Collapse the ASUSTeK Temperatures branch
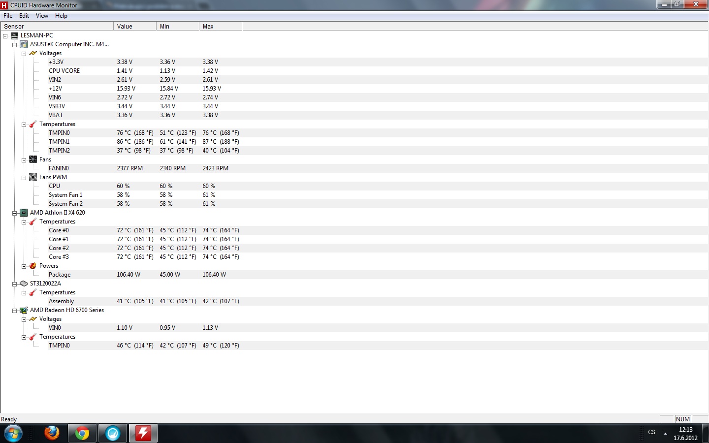The image size is (709, 443). (x=24, y=125)
